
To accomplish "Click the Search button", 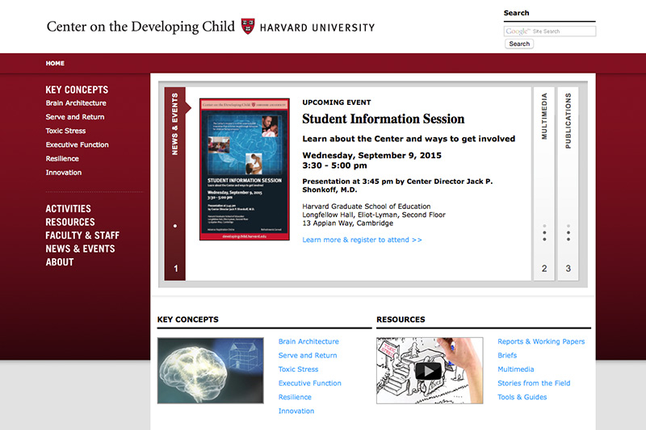I will [519, 44].
